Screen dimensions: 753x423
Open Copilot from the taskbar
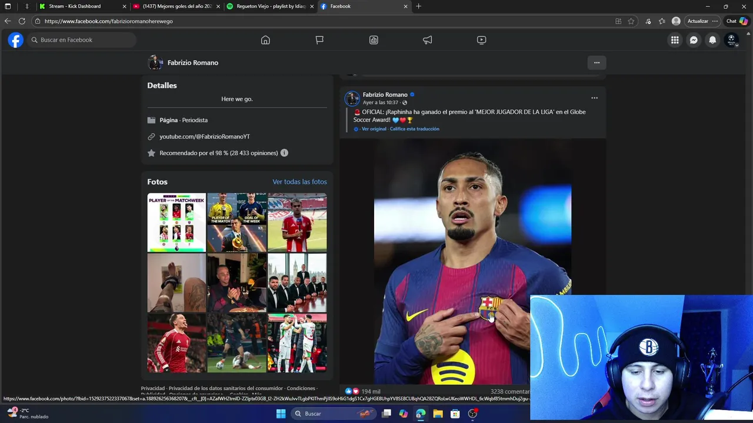coord(403,414)
